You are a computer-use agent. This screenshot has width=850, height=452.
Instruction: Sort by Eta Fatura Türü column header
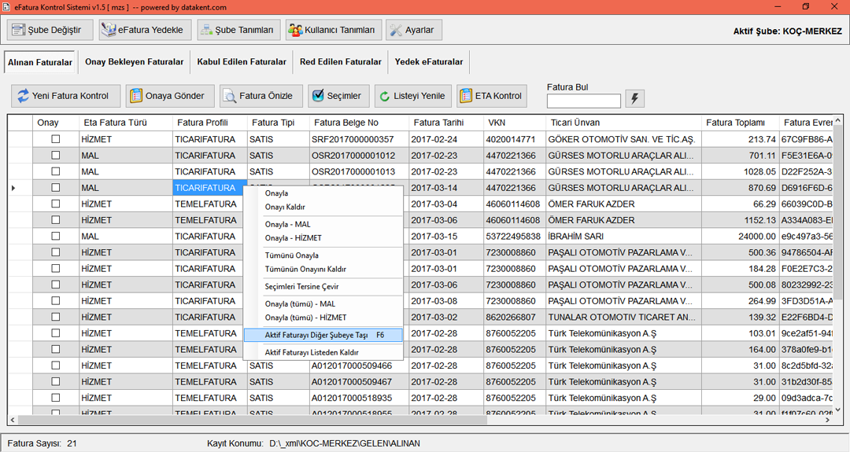126,123
